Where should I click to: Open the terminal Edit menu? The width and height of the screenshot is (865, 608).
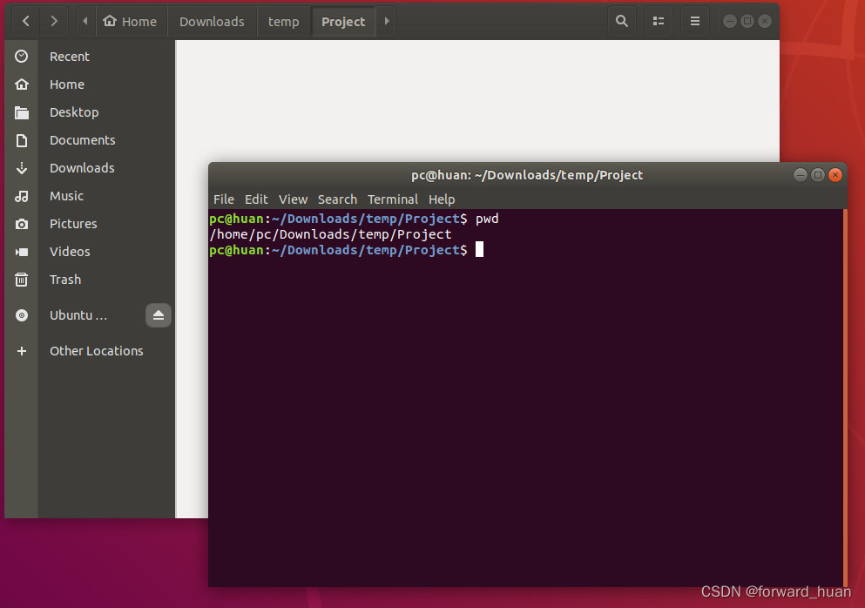click(x=256, y=199)
